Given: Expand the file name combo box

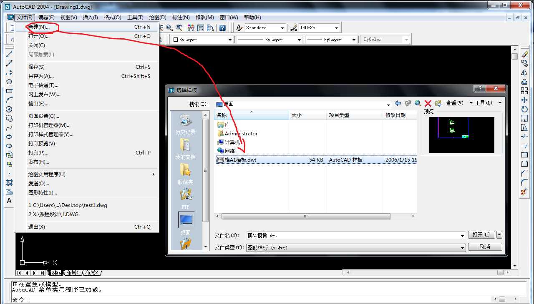Looking at the screenshot, I should [x=462, y=236].
